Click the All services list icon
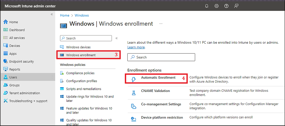Image resolution: width=285 pixels, height=126 pixels. (x=6, y=38)
